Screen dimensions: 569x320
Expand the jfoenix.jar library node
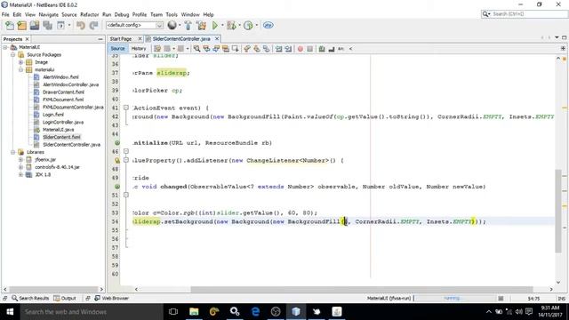[20, 160]
